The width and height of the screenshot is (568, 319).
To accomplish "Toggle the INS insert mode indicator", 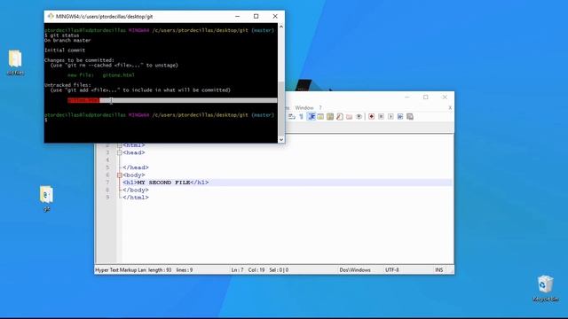I will [439, 269].
